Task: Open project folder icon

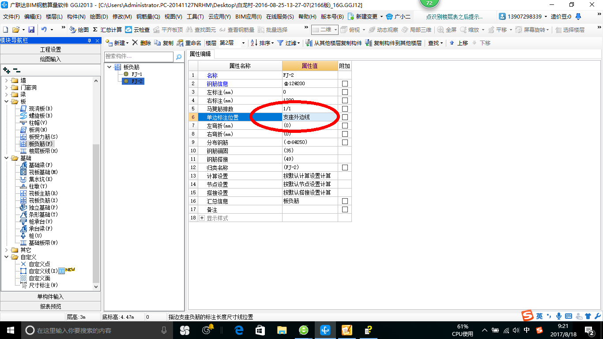Action: click(x=15, y=30)
